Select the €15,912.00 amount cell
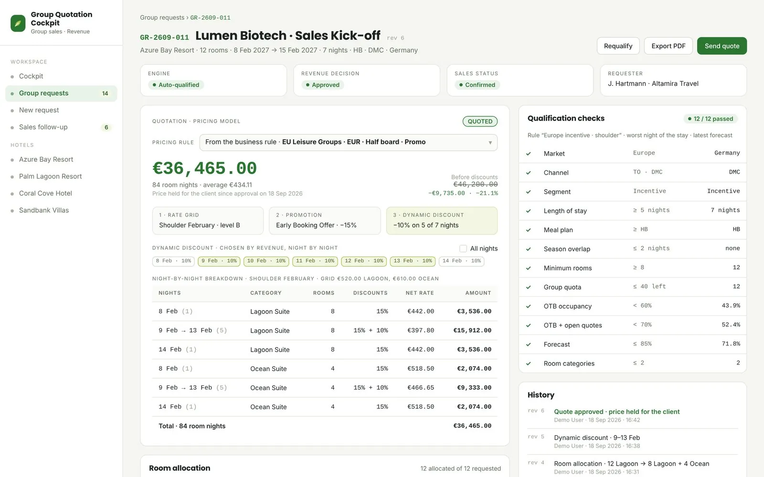 (x=472, y=331)
